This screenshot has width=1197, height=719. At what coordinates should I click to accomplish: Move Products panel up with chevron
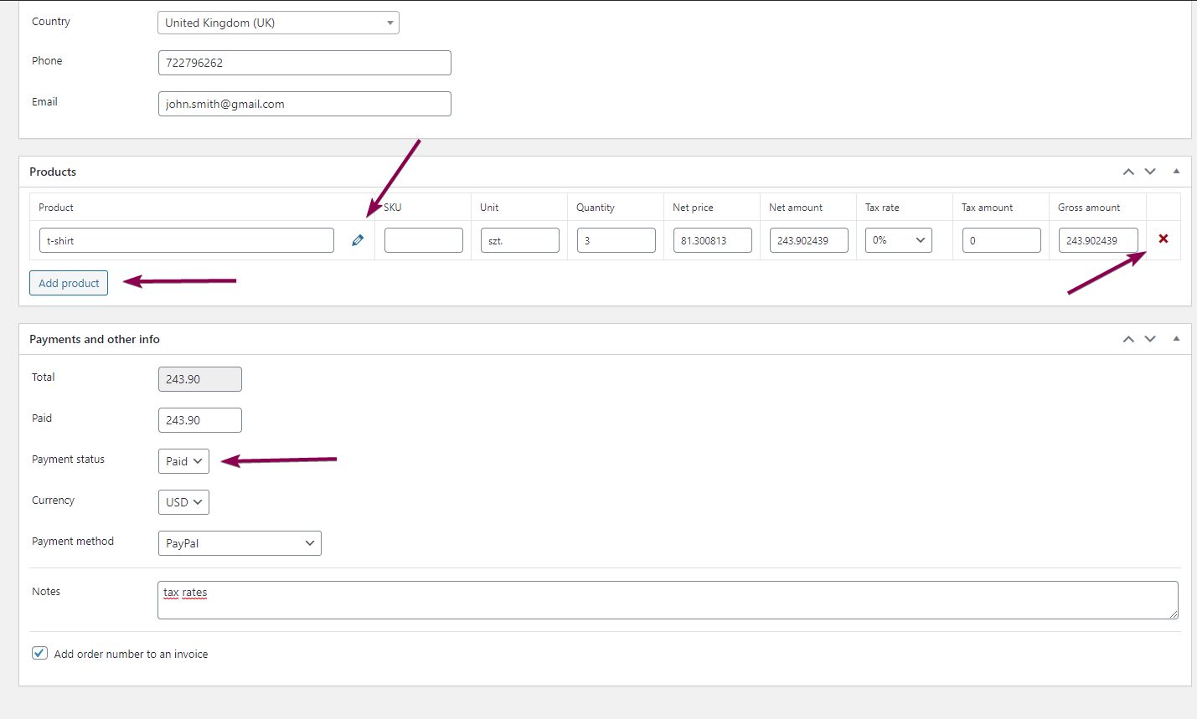coord(1128,172)
